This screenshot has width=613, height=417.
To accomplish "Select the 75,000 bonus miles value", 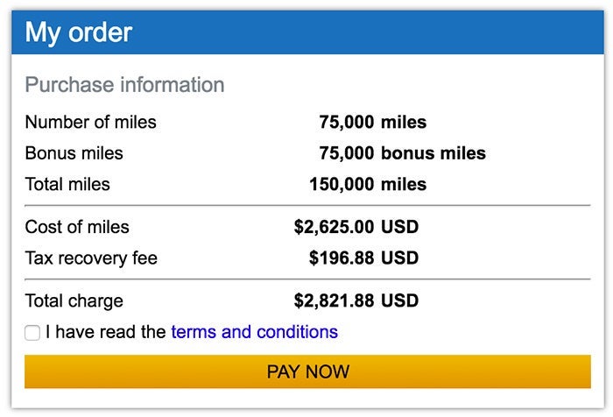I will (x=402, y=153).
